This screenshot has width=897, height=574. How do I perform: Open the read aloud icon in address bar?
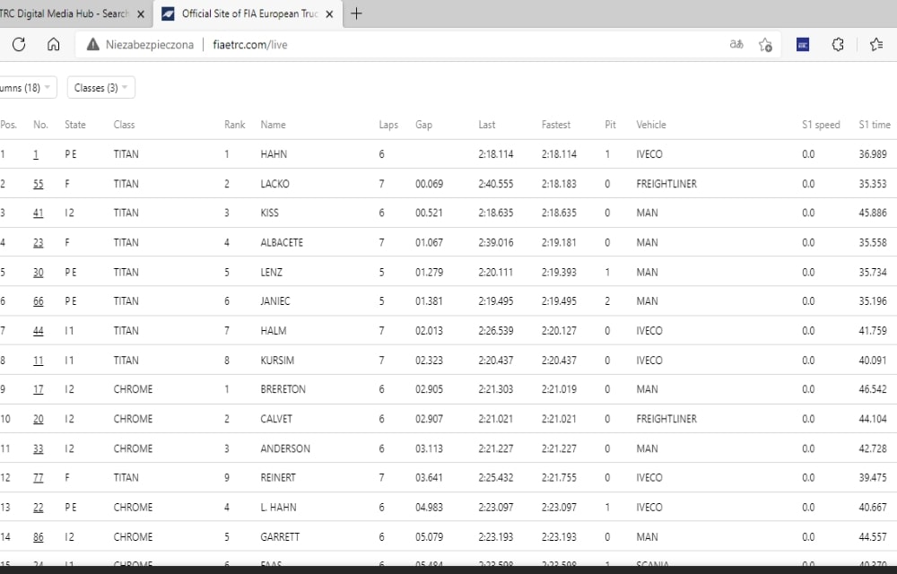(x=736, y=45)
